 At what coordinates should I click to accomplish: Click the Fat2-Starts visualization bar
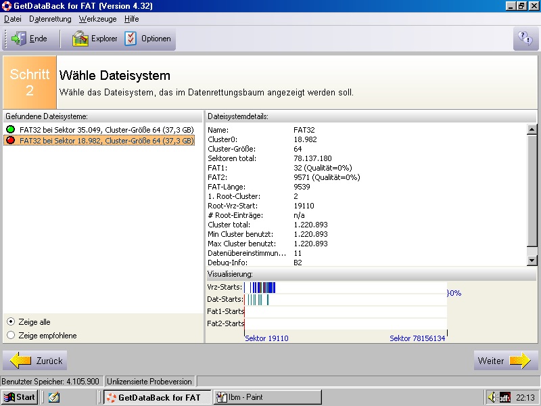point(346,323)
